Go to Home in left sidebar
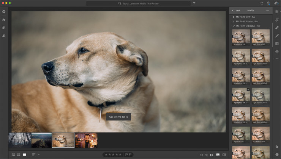The height and width of the screenshot is (159, 281). [x=4, y=20]
